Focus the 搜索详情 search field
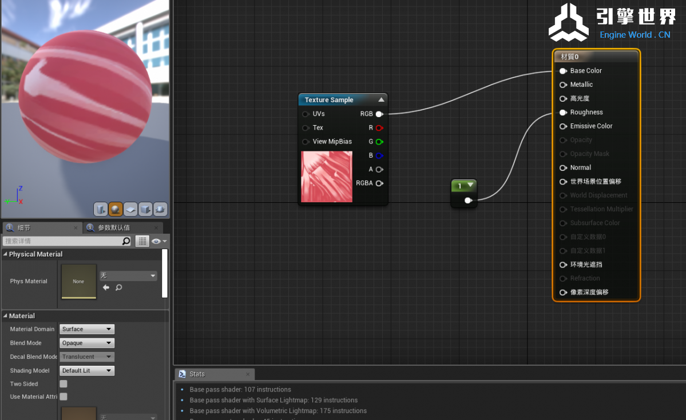 [62, 241]
